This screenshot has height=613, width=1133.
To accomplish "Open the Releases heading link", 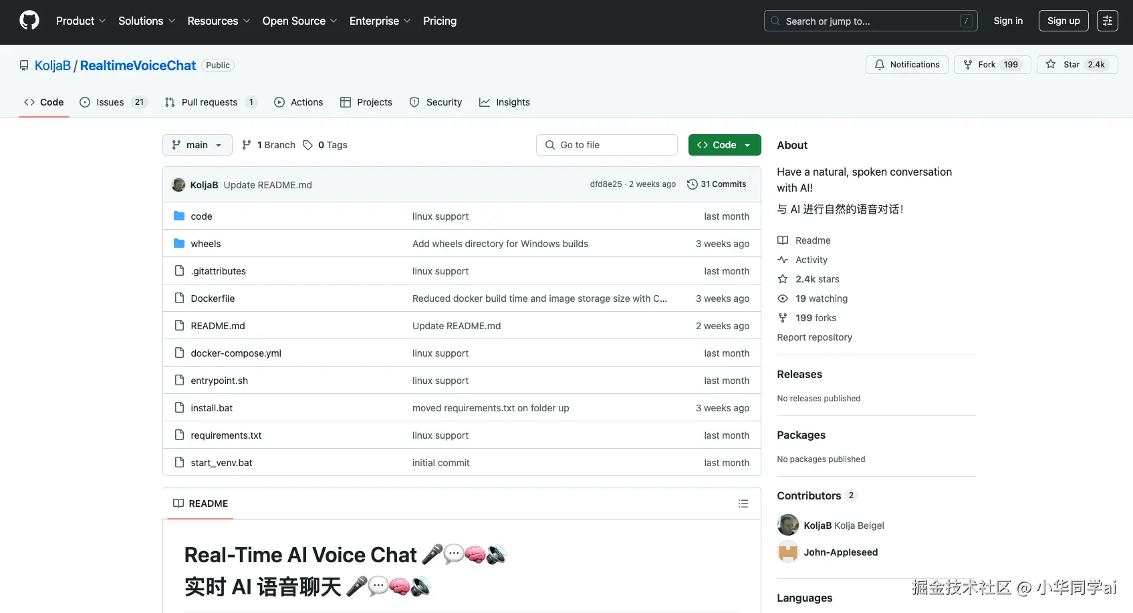I will point(799,374).
